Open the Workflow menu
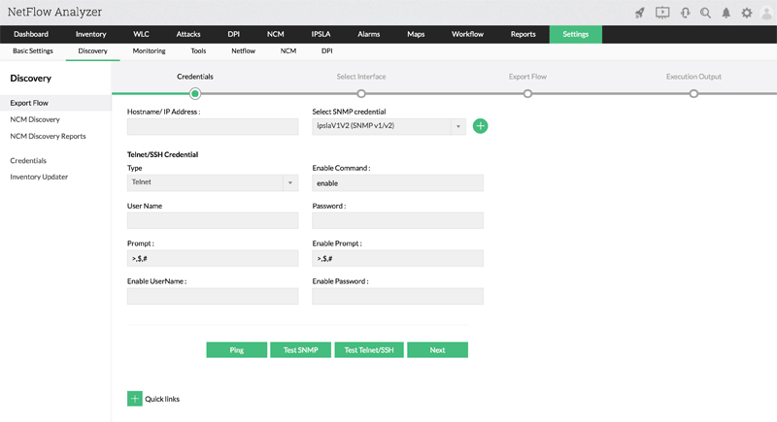The image size is (777, 422). [x=467, y=34]
